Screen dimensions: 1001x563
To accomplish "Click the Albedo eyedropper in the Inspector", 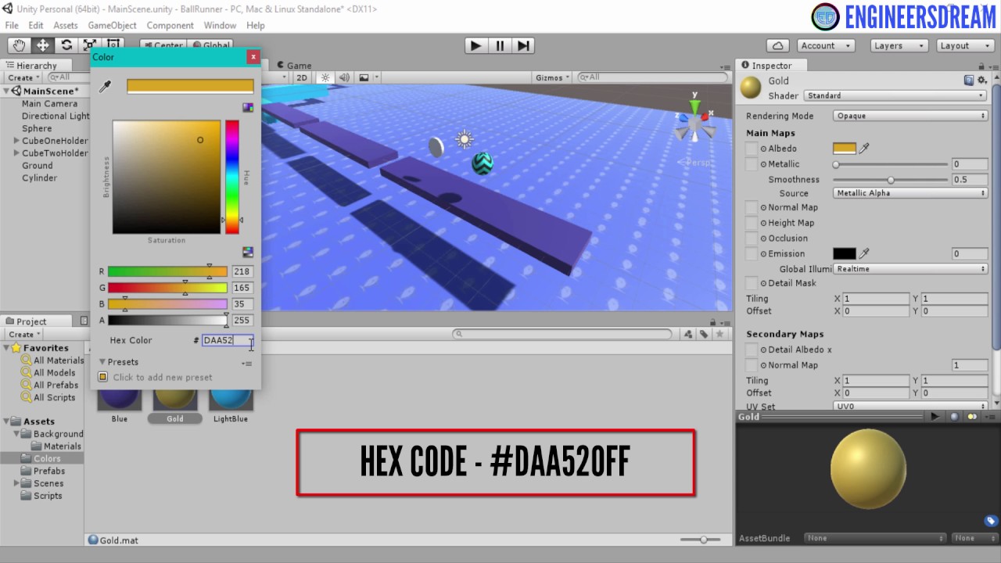I will 865,149.
